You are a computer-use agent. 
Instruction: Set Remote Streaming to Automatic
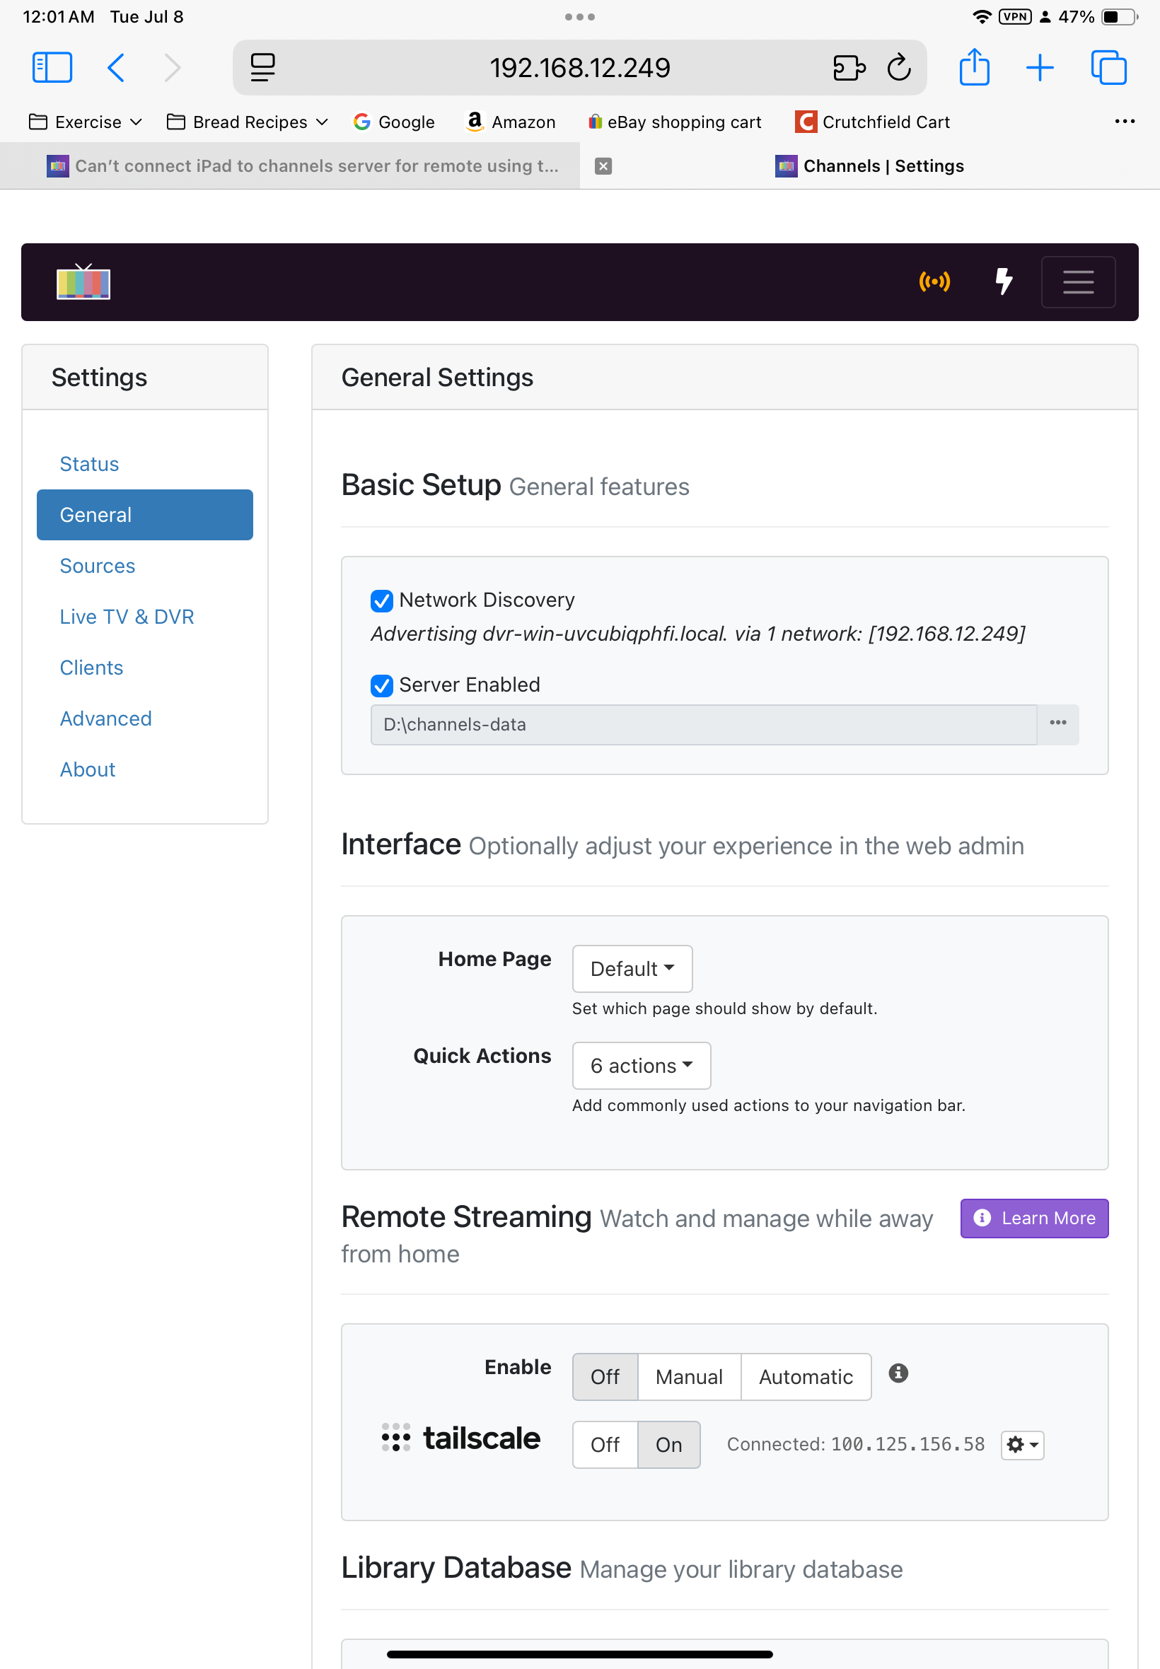click(806, 1377)
